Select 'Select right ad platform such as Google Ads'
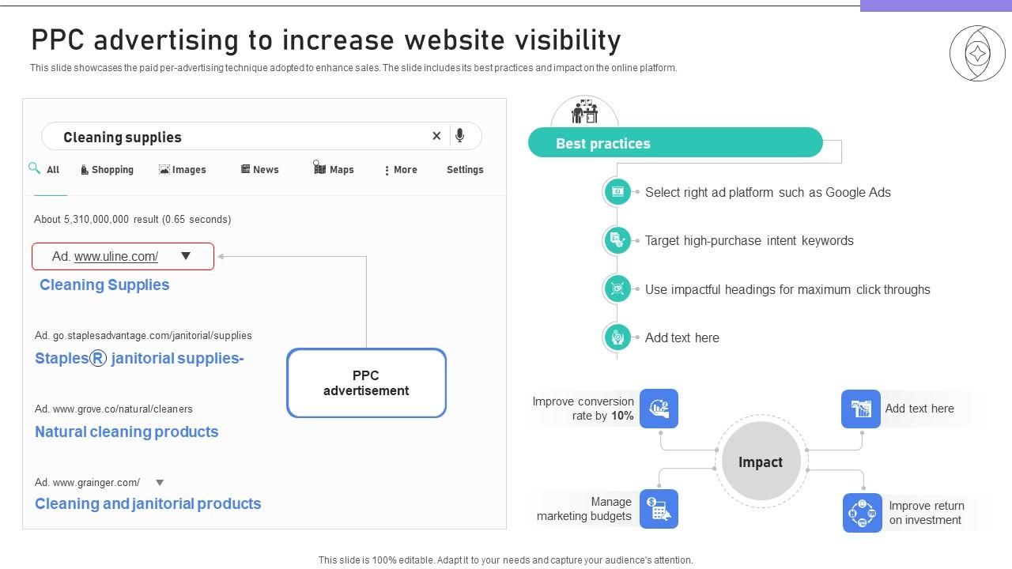 pos(768,192)
